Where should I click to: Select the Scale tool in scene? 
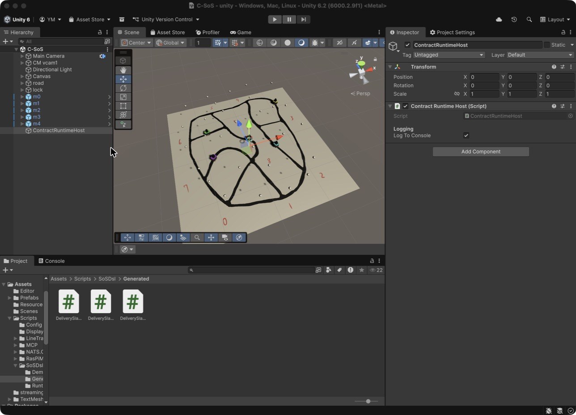(x=123, y=97)
